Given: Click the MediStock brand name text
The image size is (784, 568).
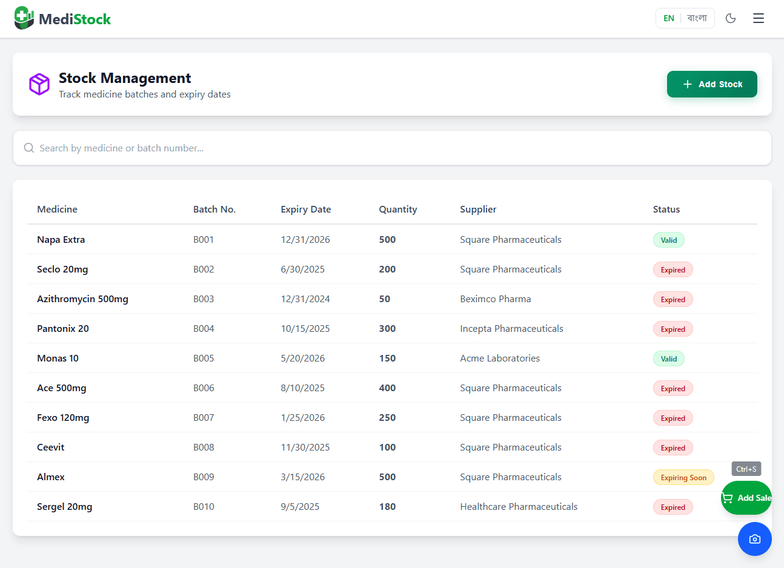Looking at the screenshot, I should 75,19.
